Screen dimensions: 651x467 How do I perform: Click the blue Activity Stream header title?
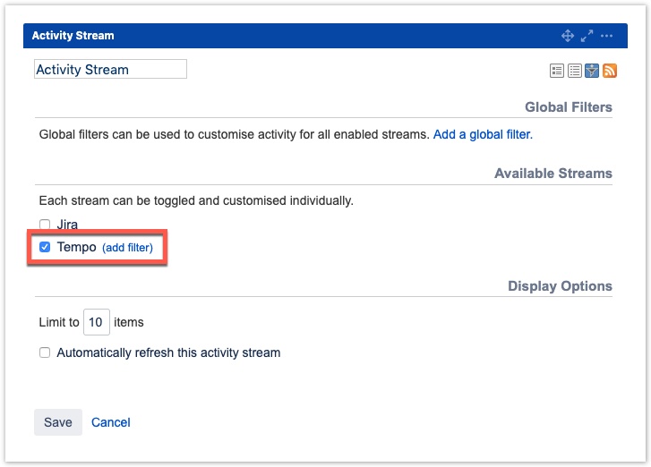coord(73,36)
